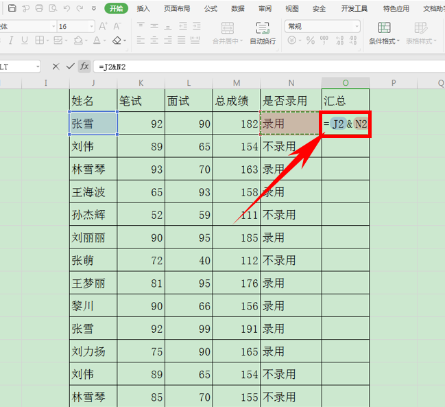Expand the quick access toolbar customize arrow

(94, 8)
